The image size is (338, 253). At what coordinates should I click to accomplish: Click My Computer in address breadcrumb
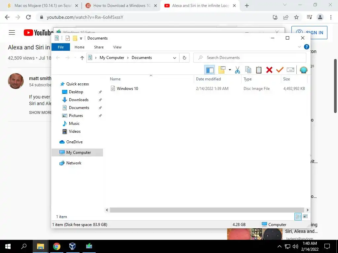(x=112, y=58)
